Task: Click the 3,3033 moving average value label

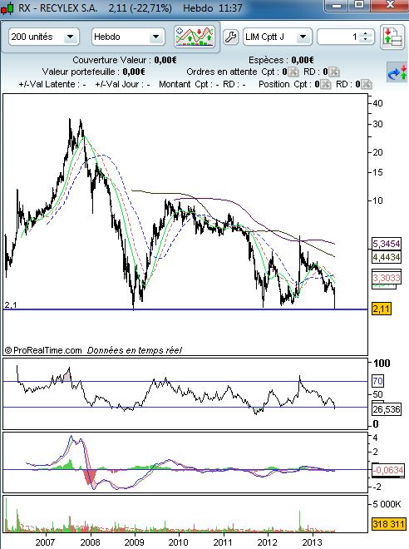Action: click(387, 278)
